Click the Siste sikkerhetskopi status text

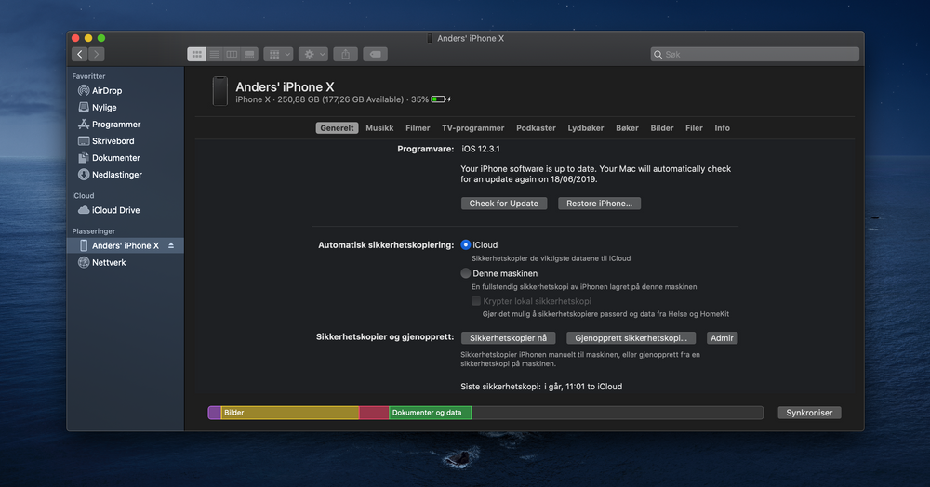(541, 387)
